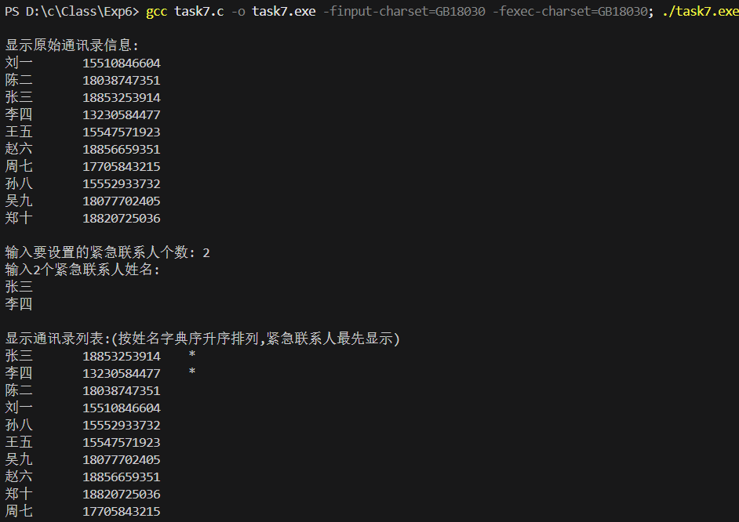The image size is (739, 522).
Task: Click the heading 显示原始通讯录信息:
Action: (71, 45)
